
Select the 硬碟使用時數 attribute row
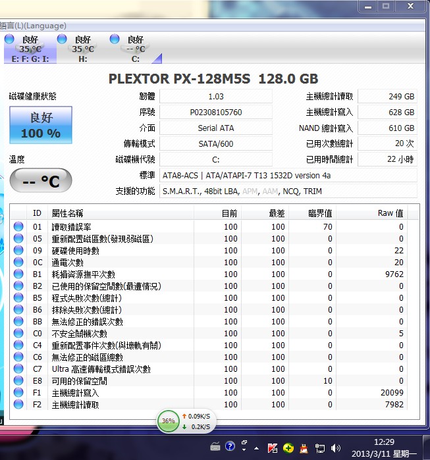[209, 251]
